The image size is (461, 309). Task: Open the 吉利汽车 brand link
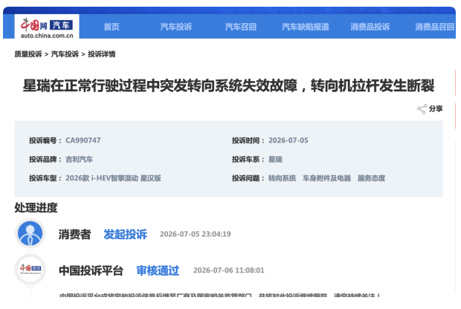click(x=79, y=160)
